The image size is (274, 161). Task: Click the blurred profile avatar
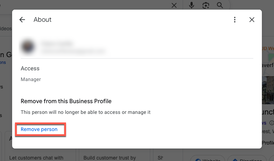coord(28,47)
